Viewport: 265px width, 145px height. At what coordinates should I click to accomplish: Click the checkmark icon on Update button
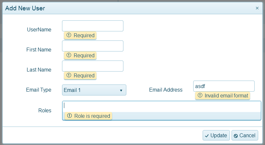tap(207, 136)
